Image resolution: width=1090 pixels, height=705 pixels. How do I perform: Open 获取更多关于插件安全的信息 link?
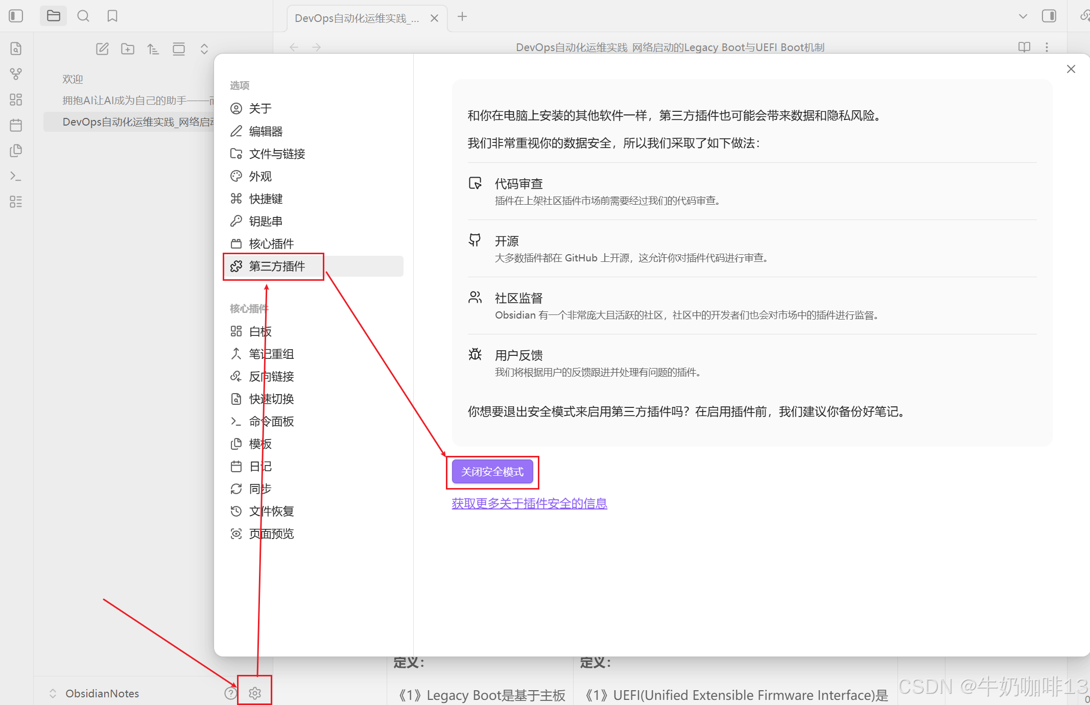(x=529, y=503)
